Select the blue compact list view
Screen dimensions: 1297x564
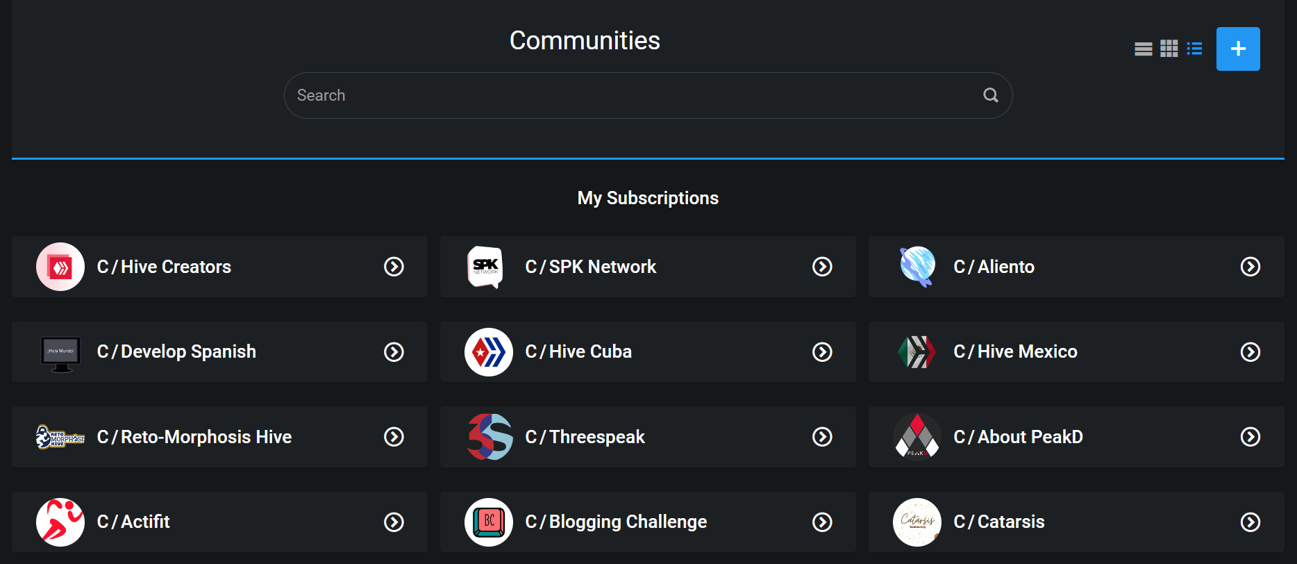(1194, 49)
